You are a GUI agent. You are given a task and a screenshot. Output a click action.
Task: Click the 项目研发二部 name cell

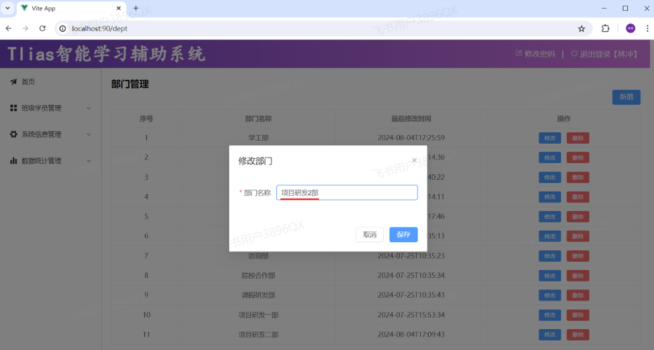[258, 335]
